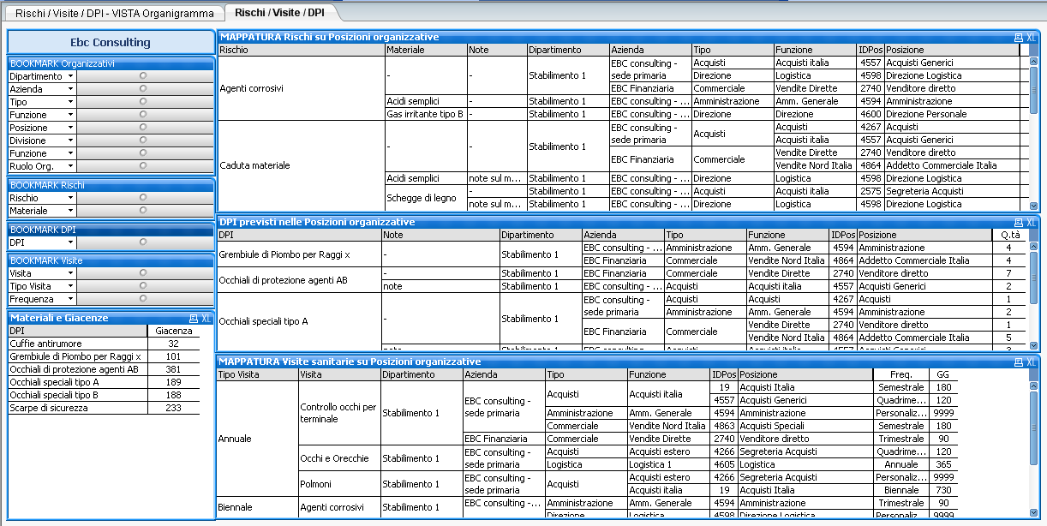Print the MAPPATURA Visite sanitarie table

[1018, 362]
